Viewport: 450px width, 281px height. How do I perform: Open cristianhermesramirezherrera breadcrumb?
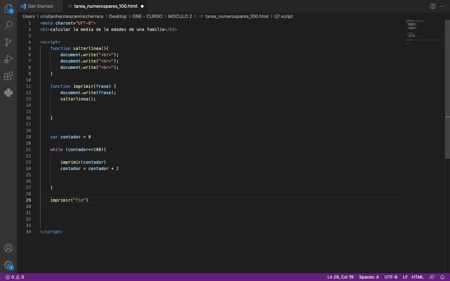tap(72, 16)
